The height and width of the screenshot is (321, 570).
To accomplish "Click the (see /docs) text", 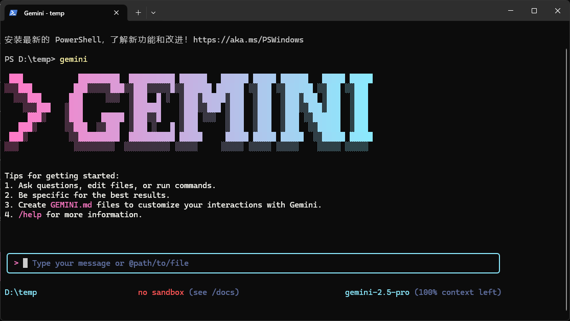I will 214,292.
